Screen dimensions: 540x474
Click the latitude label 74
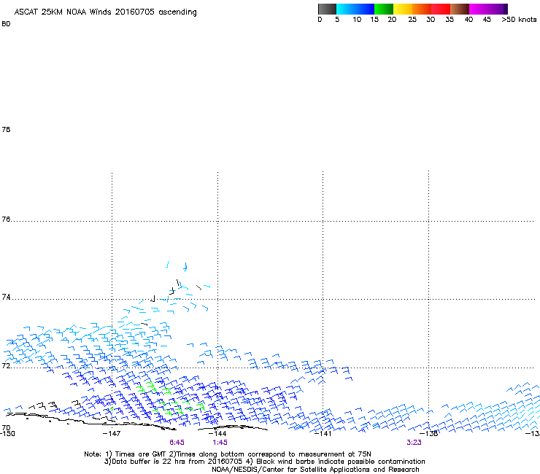click(6, 297)
